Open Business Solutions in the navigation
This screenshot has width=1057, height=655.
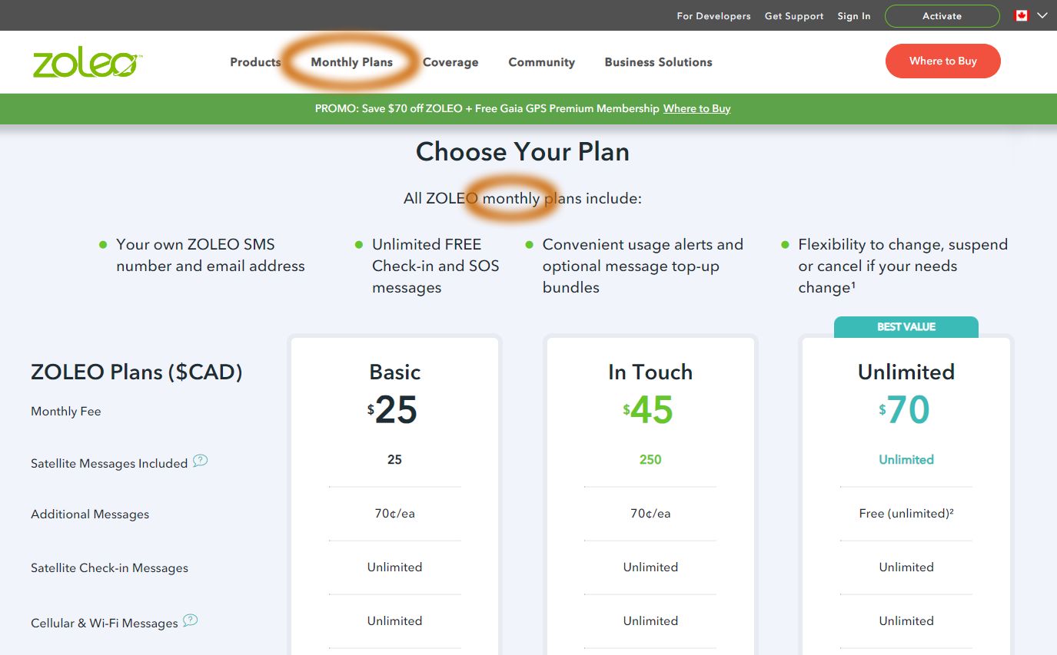tap(658, 62)
